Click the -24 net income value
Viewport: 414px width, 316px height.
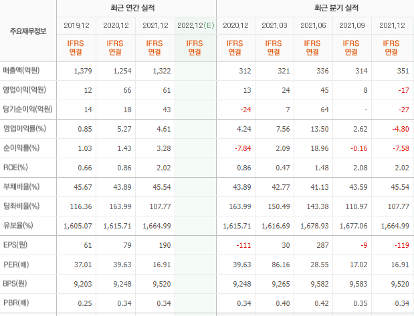245,110
